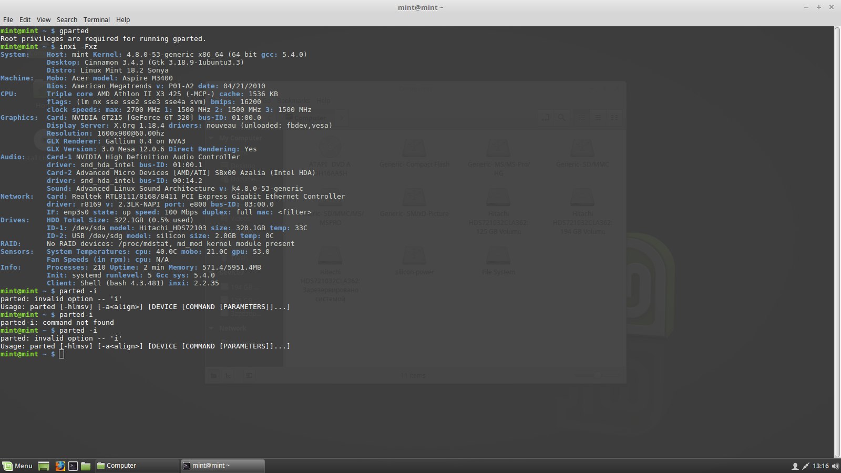Click the terminal's vertical scrollbar
Screen dimensions: 841x473
(837, 242)
